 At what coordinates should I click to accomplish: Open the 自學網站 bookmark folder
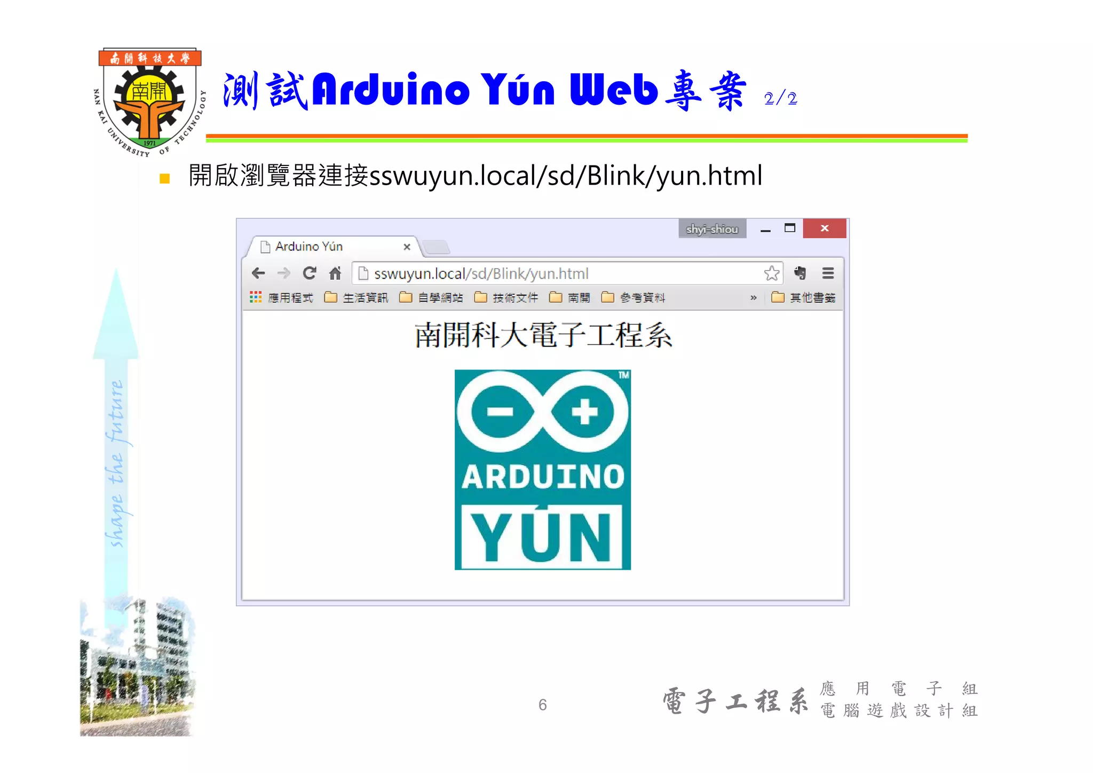pos(431,297)
